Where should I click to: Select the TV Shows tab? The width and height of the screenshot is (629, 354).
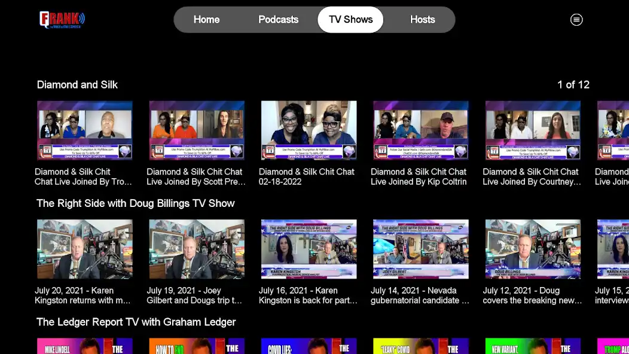click(350, 20)
